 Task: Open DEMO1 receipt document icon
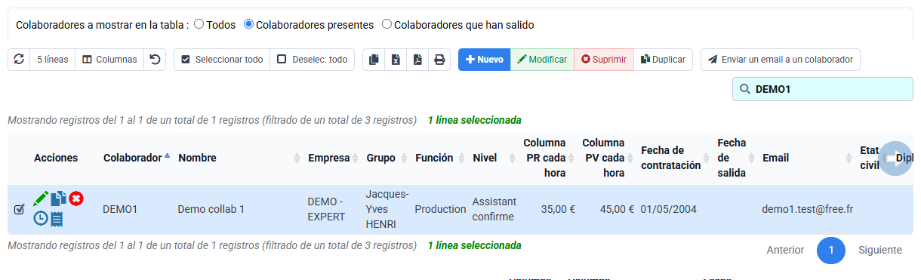57,219
